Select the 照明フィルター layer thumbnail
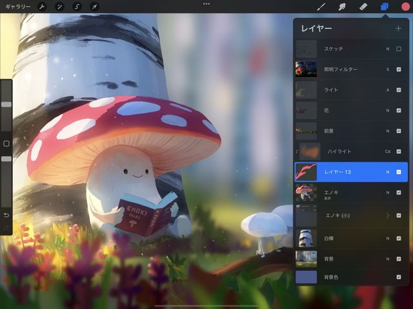413x309 pixels. coord(306,70)
